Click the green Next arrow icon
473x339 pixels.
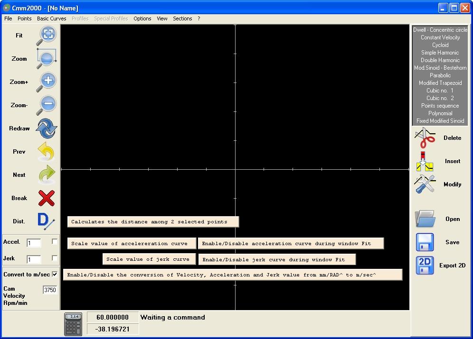point(47,174)
